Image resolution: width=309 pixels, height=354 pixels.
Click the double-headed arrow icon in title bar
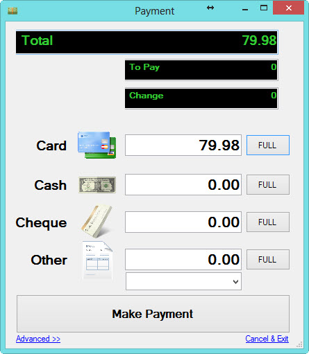[210, 8]
